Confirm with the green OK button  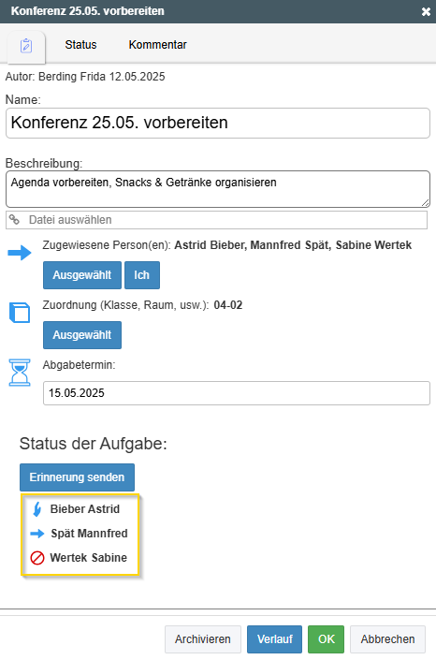click(327, 639)
